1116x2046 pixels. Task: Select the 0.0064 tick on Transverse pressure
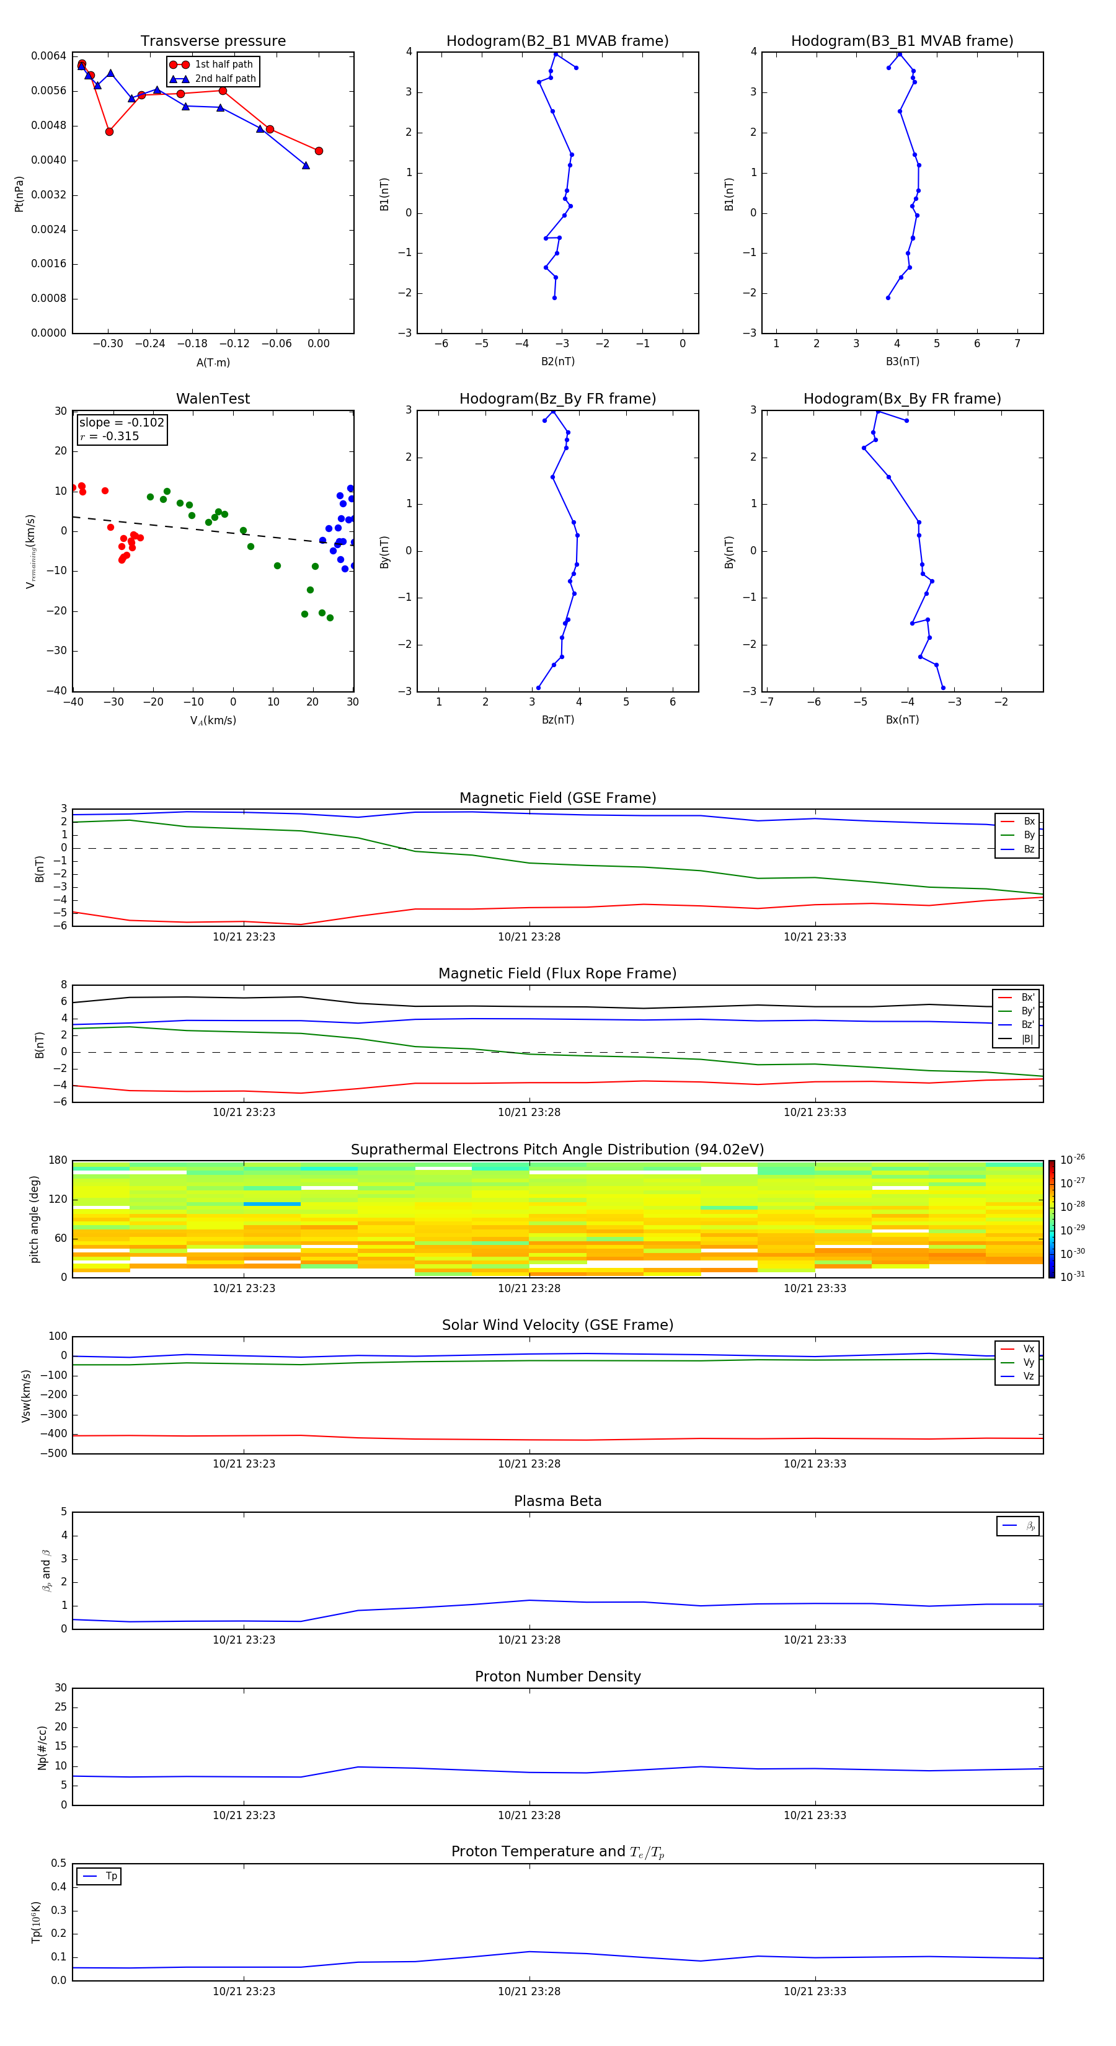48,56
